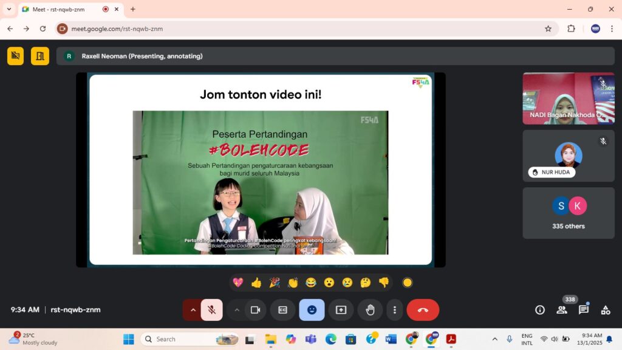Image resolution: width=622 pixels, height=350 pixels.
Task: Send the clapping hands reaction
Action: [x=293, y=283]
